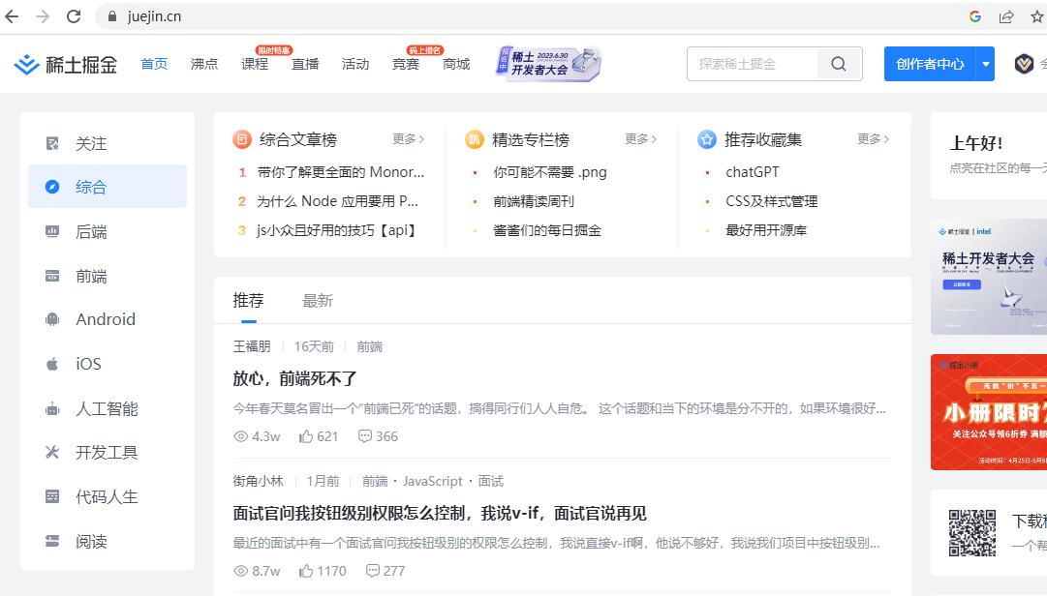This screenshot has height=596, width=1047.
Task: Click the 开发工具 wrench icon
Action: click(51, 452)
